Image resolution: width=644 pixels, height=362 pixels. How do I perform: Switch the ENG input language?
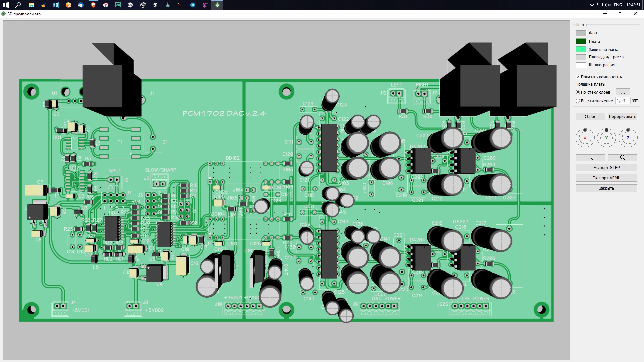point(618,5)
